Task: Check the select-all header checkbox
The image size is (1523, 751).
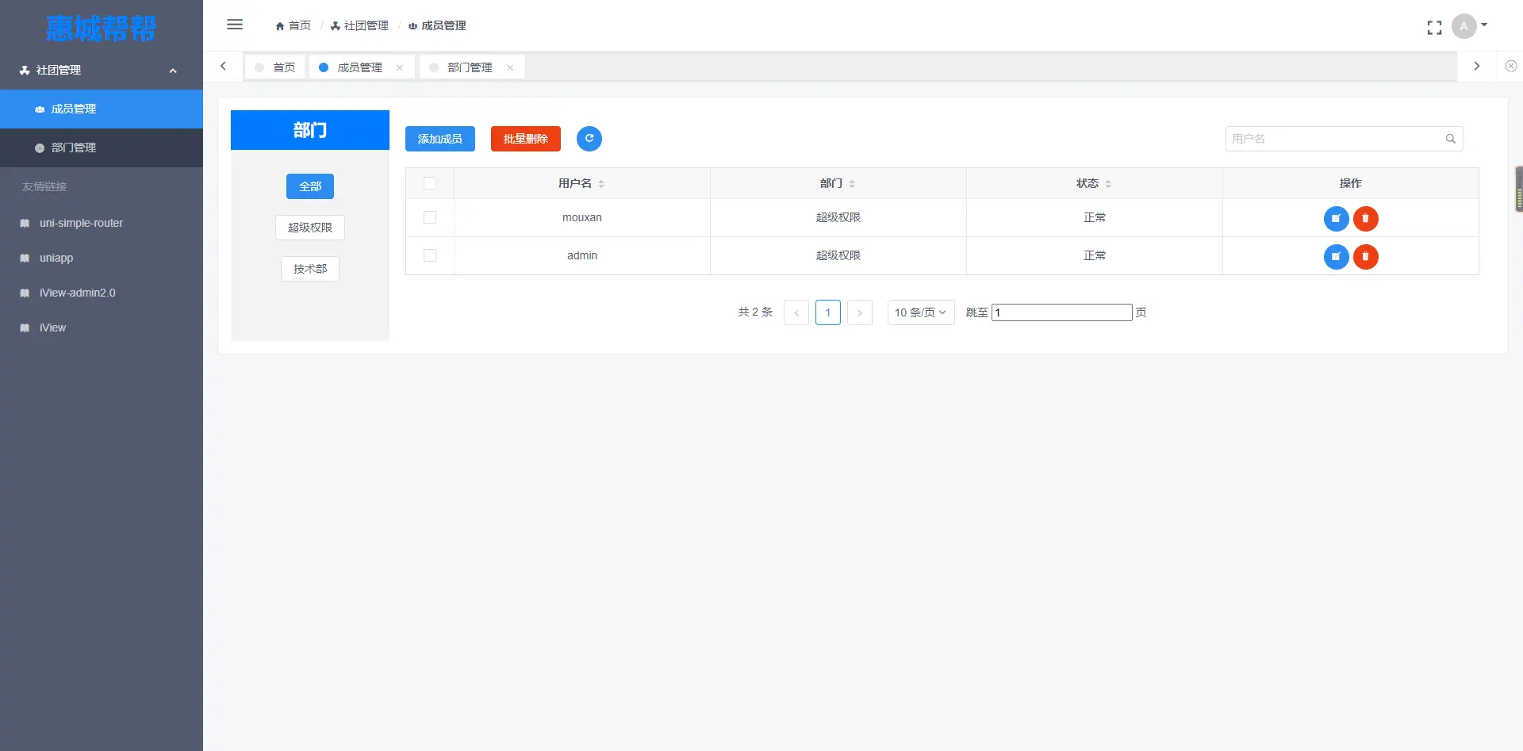Action: coord(430,183)
